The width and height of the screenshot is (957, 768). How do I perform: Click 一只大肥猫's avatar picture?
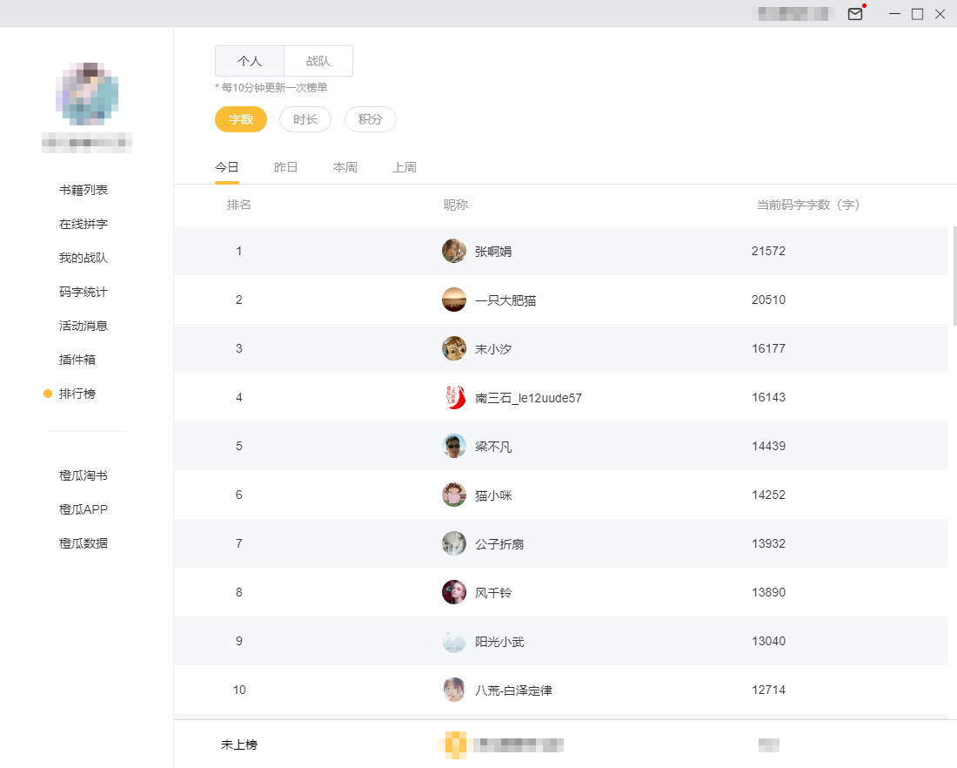pyautogui.click(x=454, y=300)
